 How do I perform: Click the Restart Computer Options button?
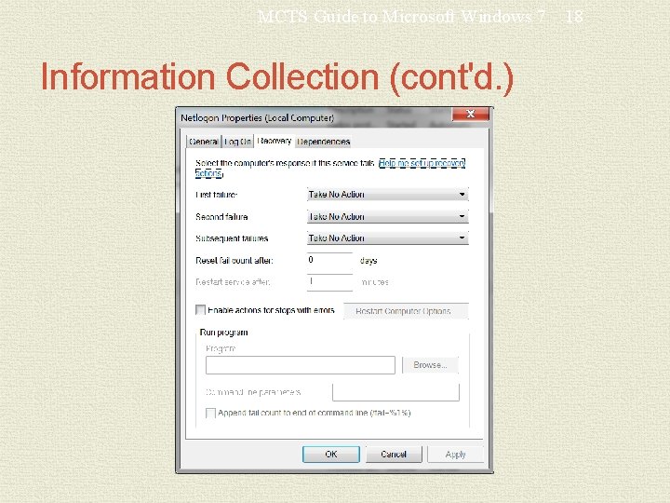[406, 311]
